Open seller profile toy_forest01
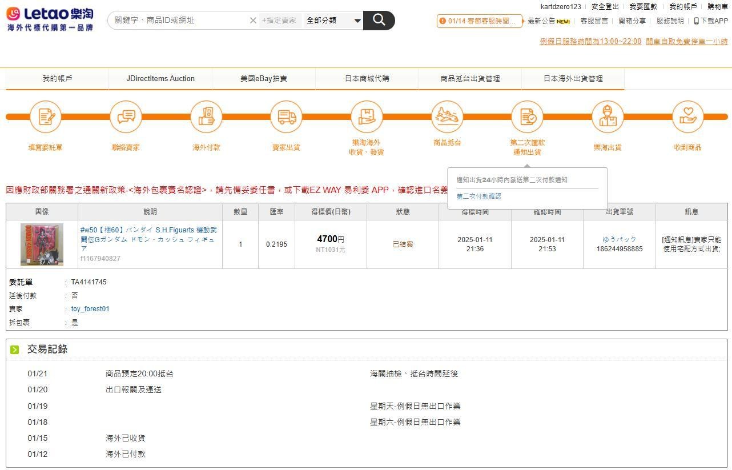732x470 pixels. point(90,308)
